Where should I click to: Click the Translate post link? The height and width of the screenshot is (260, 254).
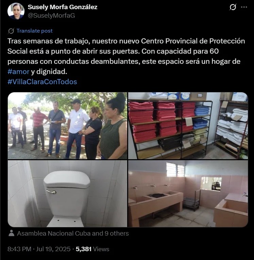(35, 31)
